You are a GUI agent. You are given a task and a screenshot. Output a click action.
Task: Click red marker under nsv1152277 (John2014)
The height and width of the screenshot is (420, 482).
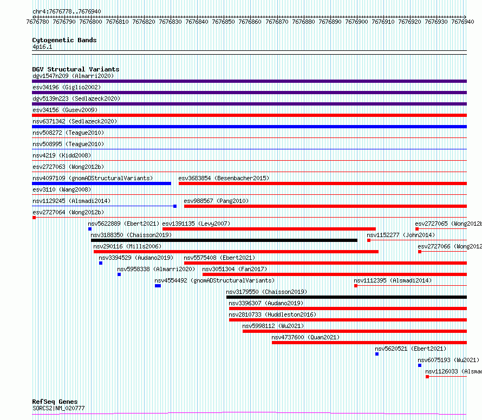coord(369,240)
